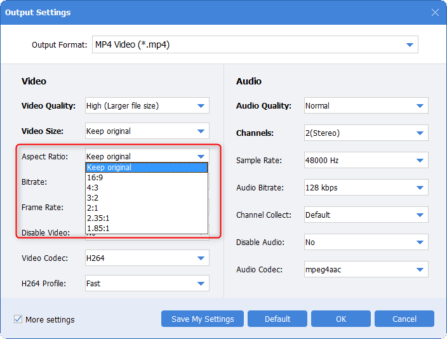Select the 1.85:1 aspect ratio
Image resolution: width=447 pixels, height=339 pixels.
[x=147, y=229]
